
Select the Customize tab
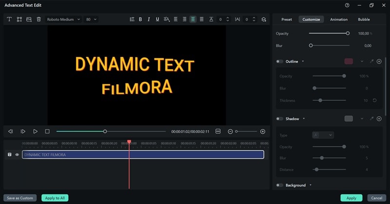(311, 19)
